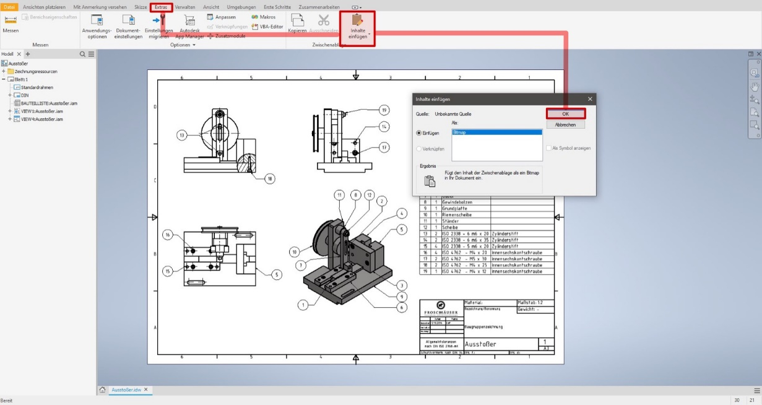
Task: Open the ribbon display options dropdown
Action: pyautogui.click(x=356, y=7)
